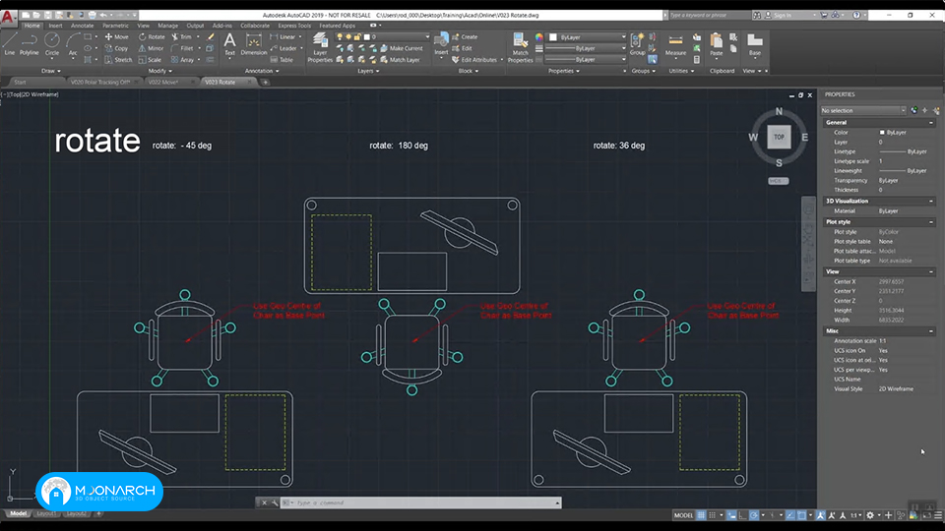The width and height of the screenshot is (945, 531).
Task: Collapse the Plot style properties section
Action: pos(931,222)
